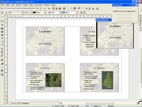Select the Les molses slide thumbnail
Screen dimensions: 142x107
click(45, 77)
